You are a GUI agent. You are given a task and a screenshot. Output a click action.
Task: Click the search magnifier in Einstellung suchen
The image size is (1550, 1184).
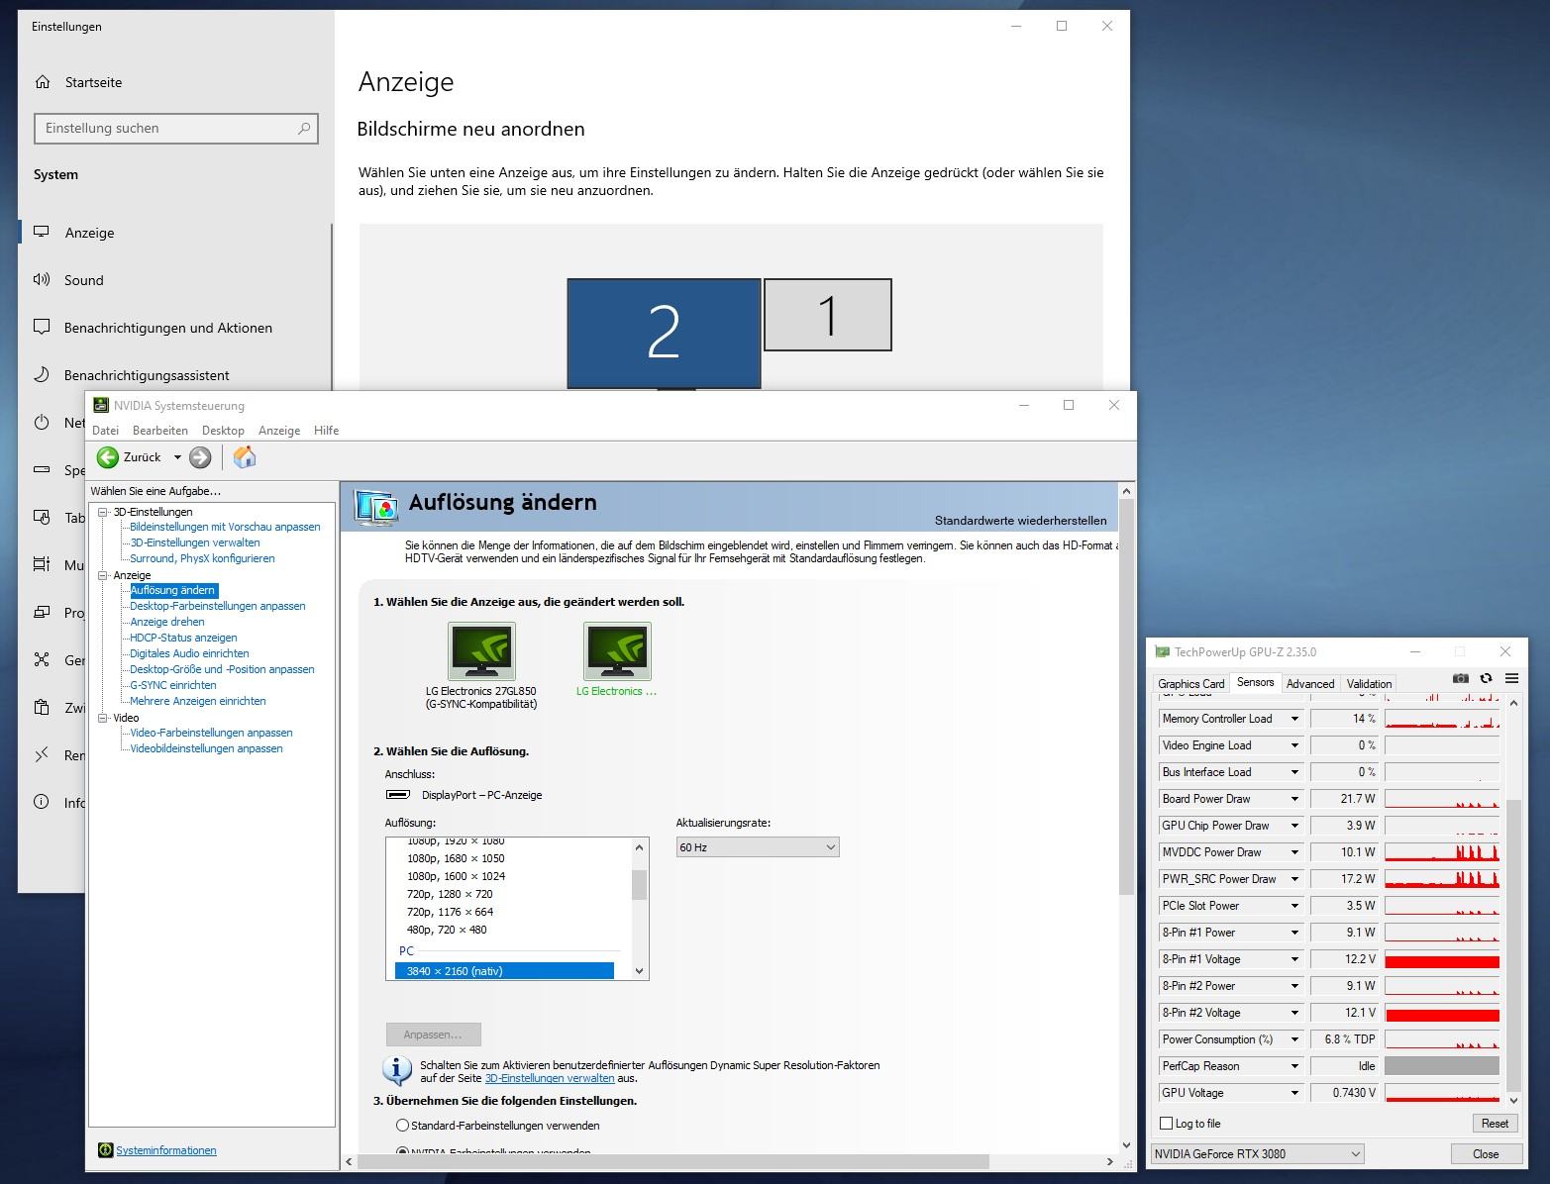304,128
